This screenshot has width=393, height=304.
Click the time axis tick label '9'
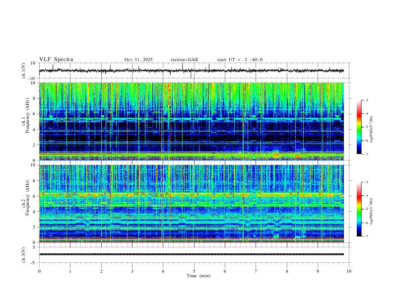tap(318, 271)
